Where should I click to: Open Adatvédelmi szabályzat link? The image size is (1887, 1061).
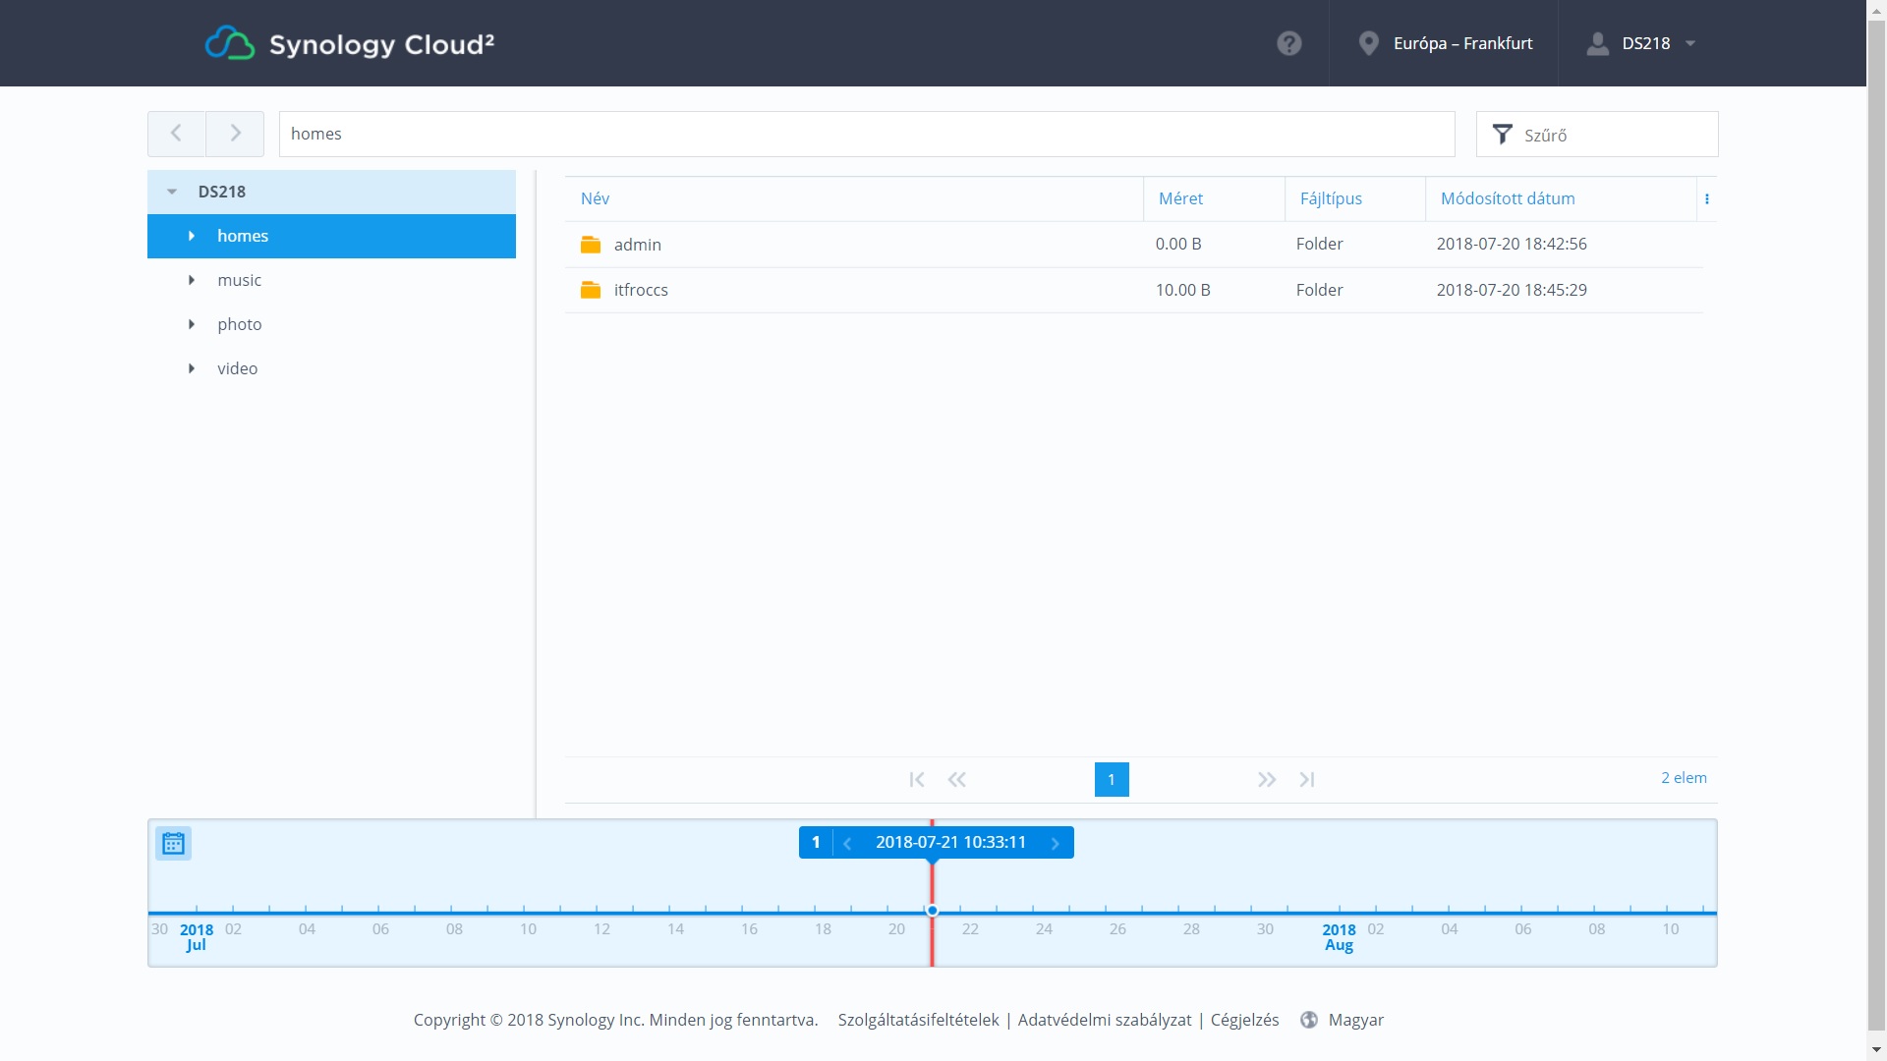pos(1104,1020)
